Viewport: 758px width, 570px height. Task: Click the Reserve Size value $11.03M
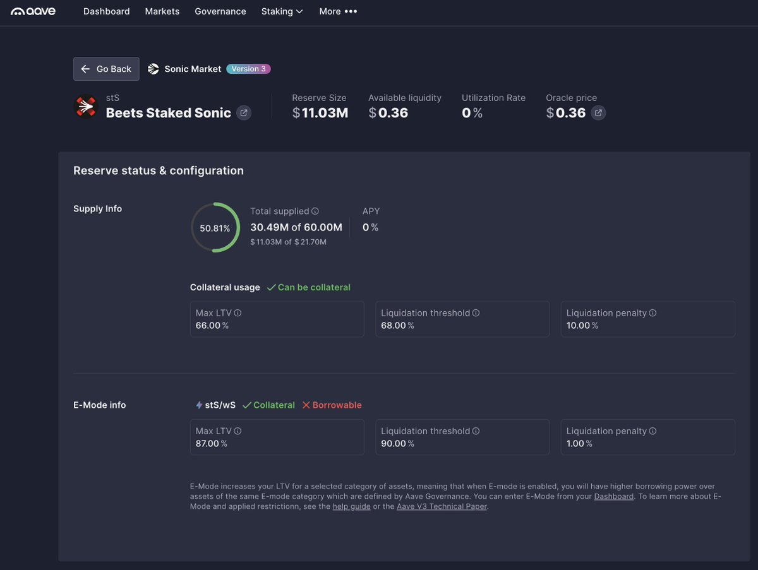tap(320, 113)
